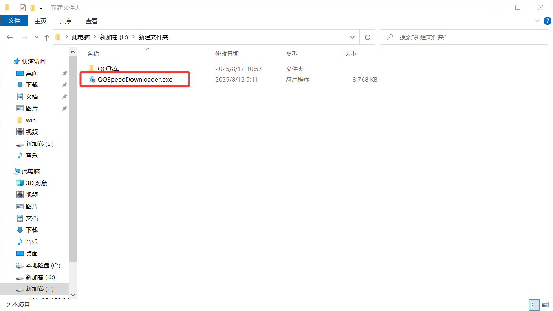
Task: Open the recent locations dropdown arrow
Action: click(37, 37)
